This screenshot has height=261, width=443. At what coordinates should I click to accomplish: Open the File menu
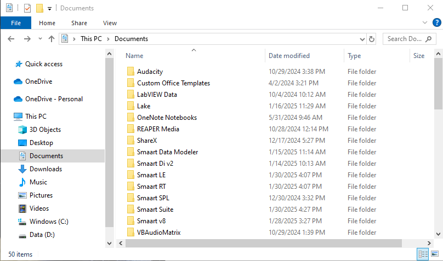pos(16,23)
